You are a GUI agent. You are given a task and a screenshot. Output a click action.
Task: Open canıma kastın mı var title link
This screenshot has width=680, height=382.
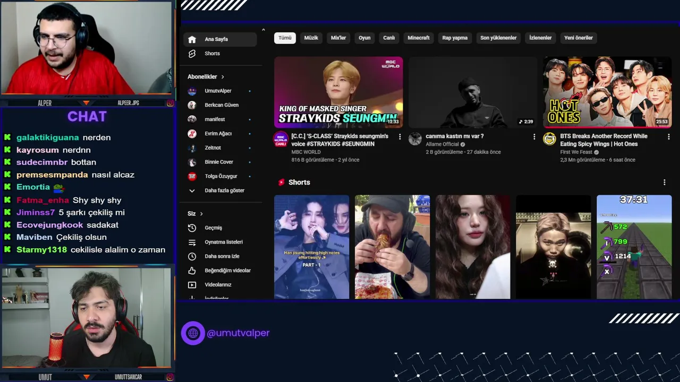click(x=455, y=136)
